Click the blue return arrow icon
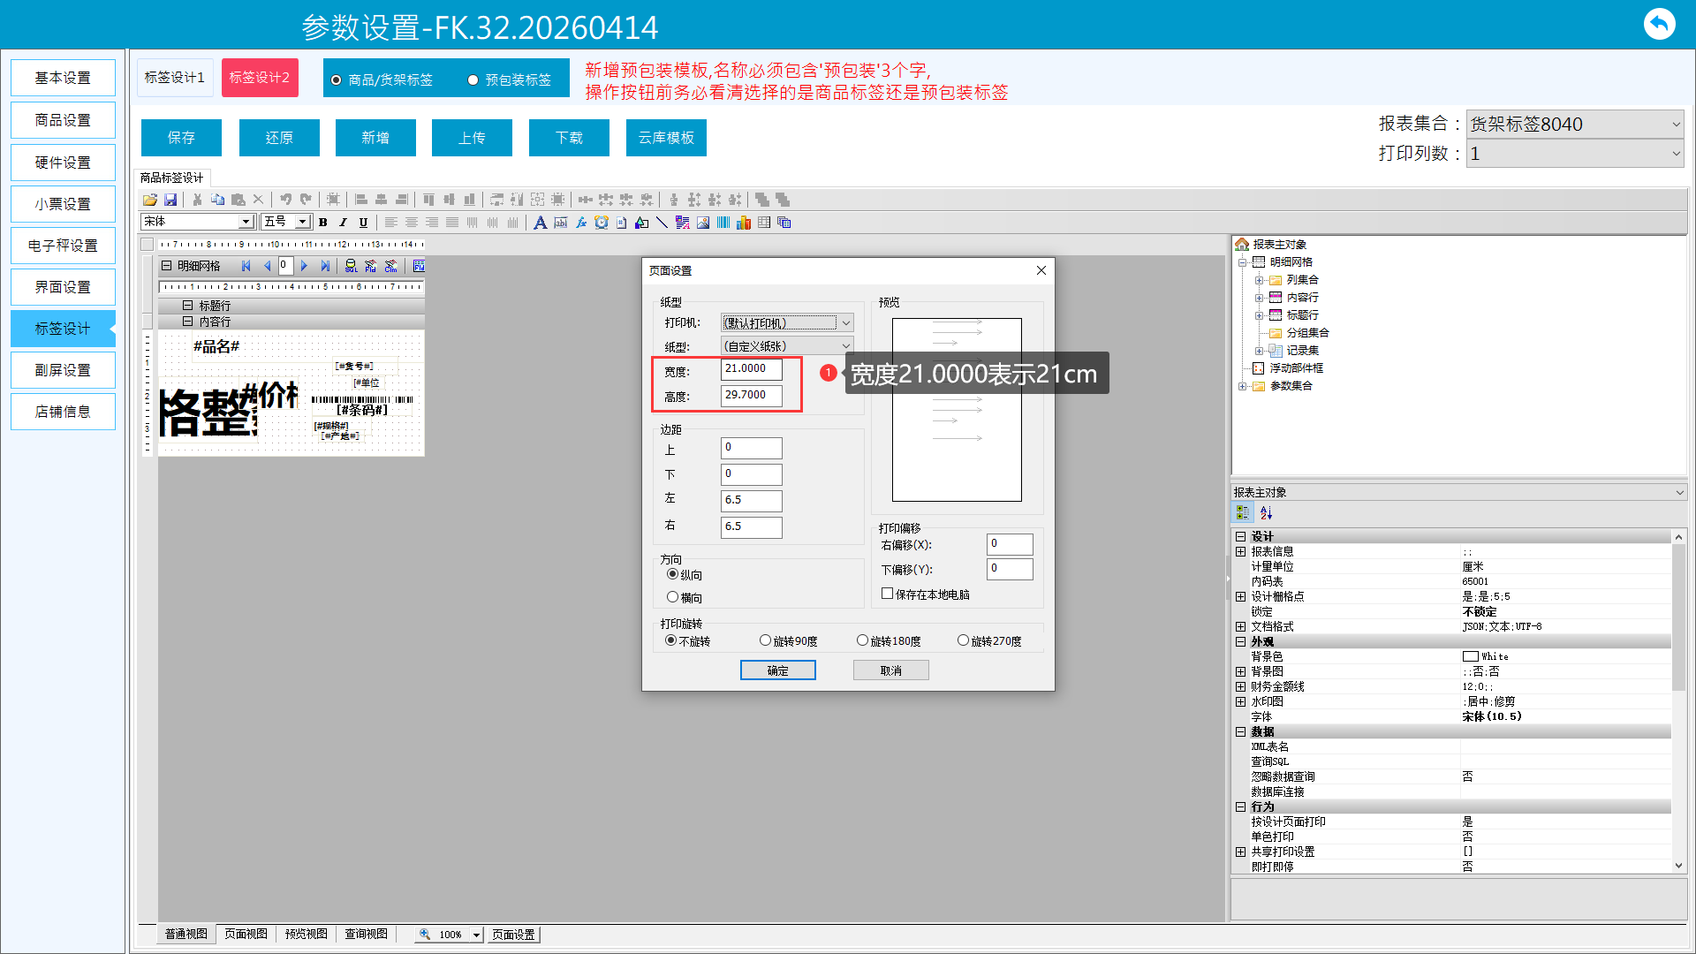 pos(1659,24)
